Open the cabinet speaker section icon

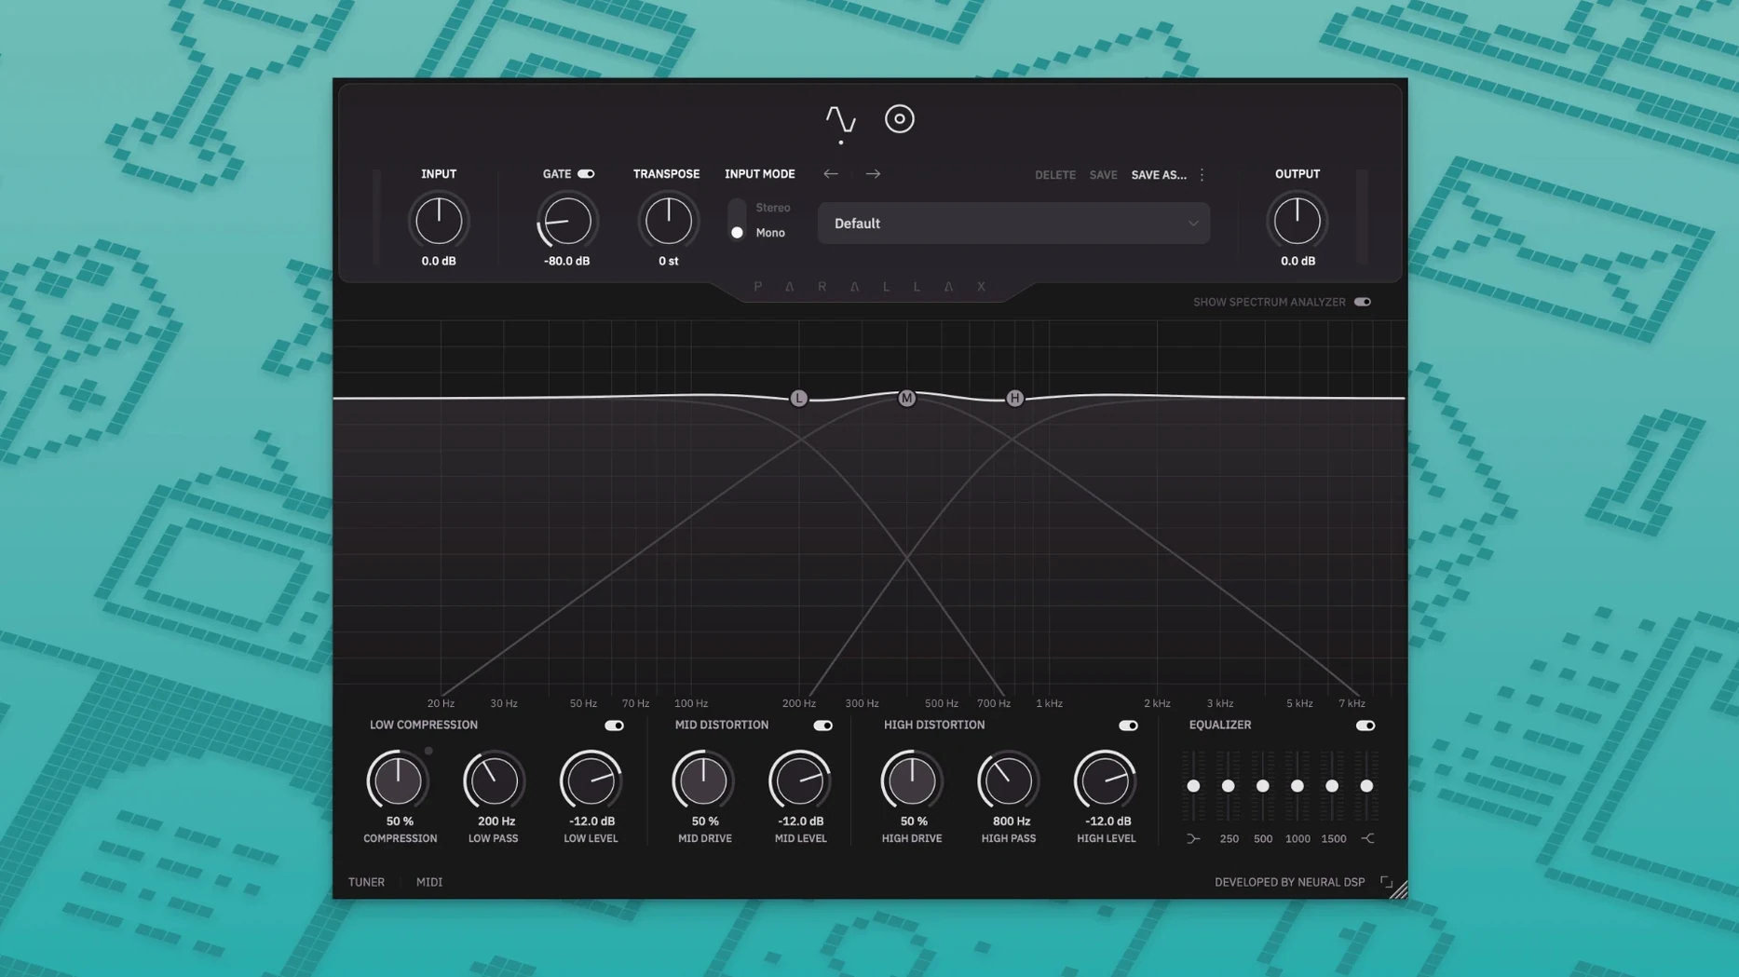click(x=899, y=119)
